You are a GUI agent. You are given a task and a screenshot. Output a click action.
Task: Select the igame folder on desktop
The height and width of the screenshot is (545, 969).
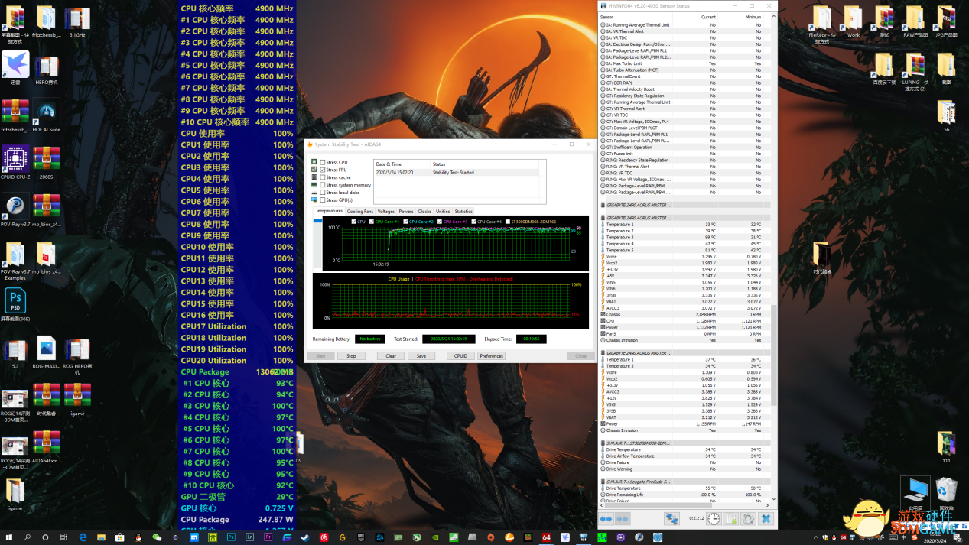[15, 495]
